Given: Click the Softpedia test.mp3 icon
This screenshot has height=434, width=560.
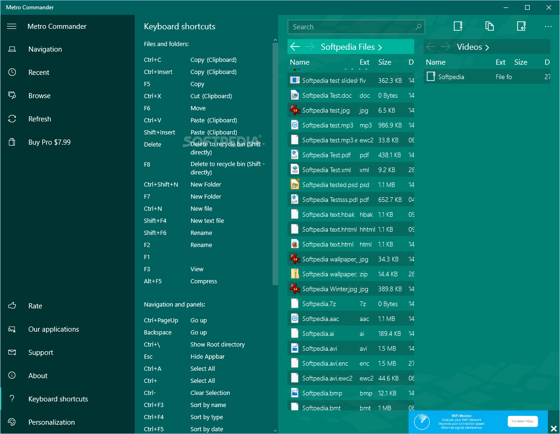Looking at the screenshot, I should click(x=294, y=125).
